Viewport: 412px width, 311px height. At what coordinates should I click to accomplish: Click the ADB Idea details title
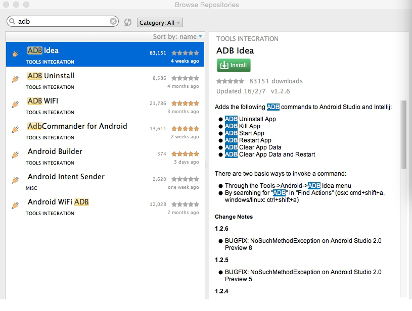(x=235, y=50)
